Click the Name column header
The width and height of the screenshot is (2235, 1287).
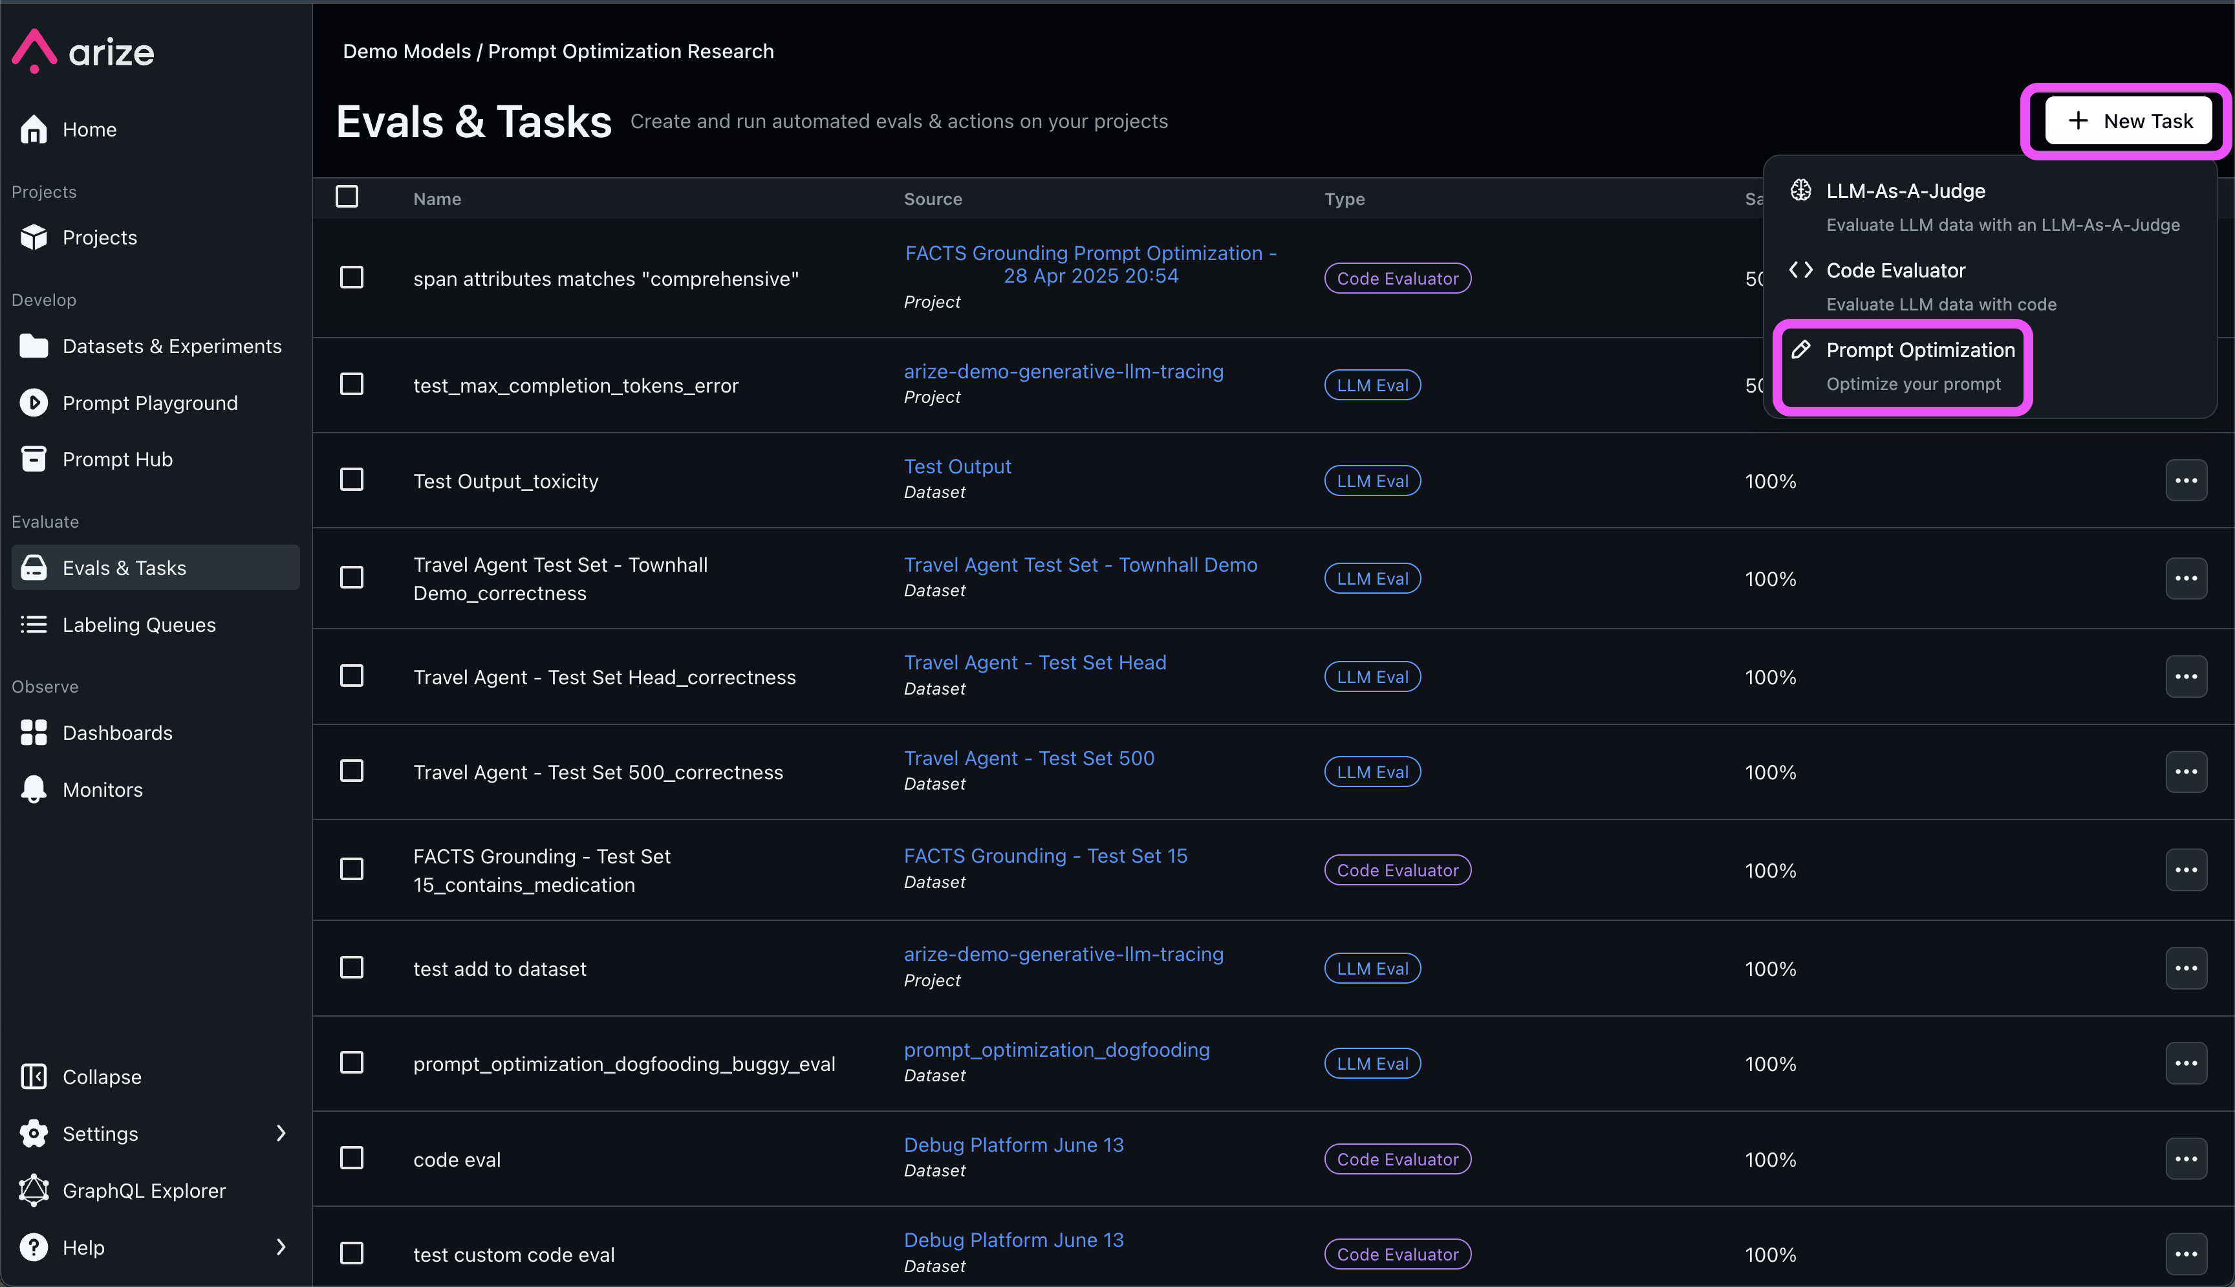click(x=437, y=198)
